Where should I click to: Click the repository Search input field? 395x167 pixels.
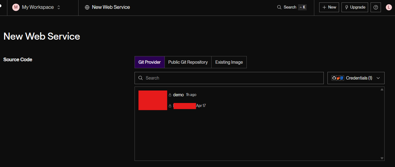pyautogui.click(x=229, y=78)
